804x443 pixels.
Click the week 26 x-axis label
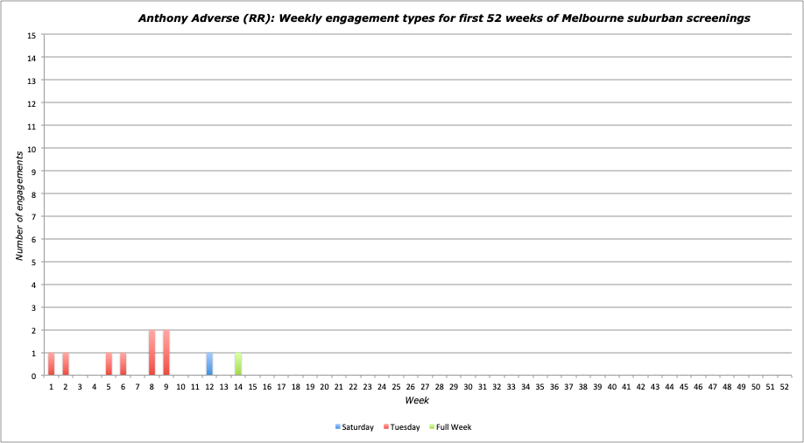(411, 386)
